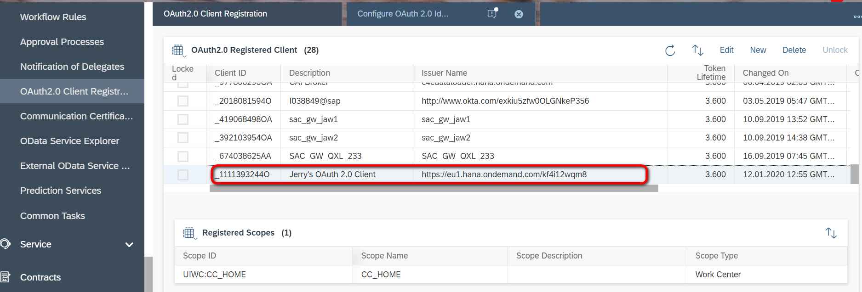862x292 pixels.
Task: Select Jerry's OAuth 2.0 Client description
Action: tap(347, 175)
